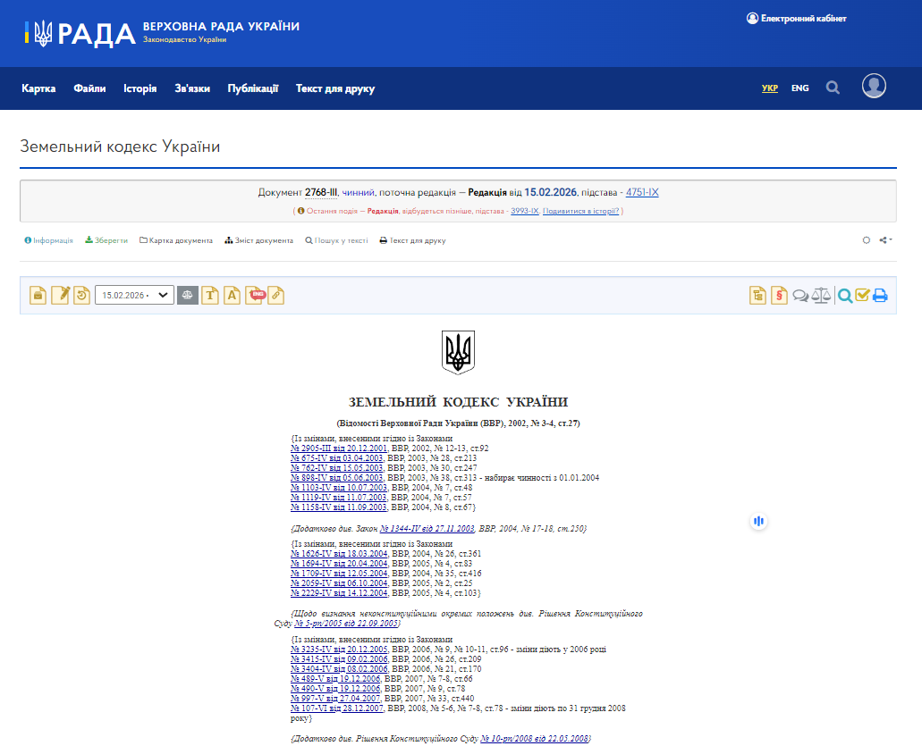
Task: Switch to the Публікації tab
Action: click(x=255, y=88)
